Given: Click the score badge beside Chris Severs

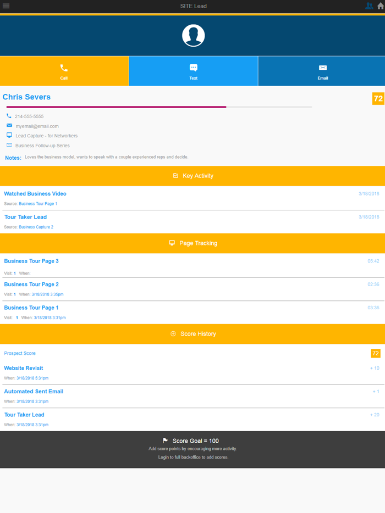Looking at the screenshot, I should tap(378, 98).
